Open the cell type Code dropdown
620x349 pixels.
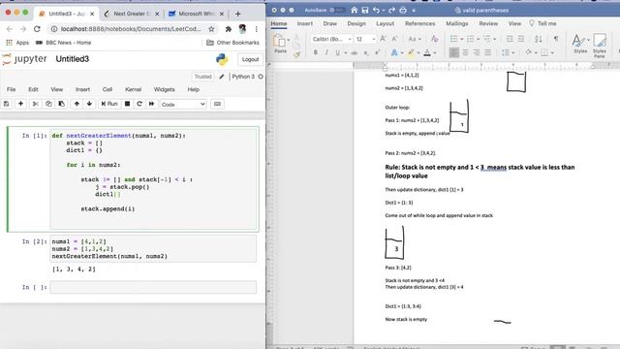tap(183, 104)
